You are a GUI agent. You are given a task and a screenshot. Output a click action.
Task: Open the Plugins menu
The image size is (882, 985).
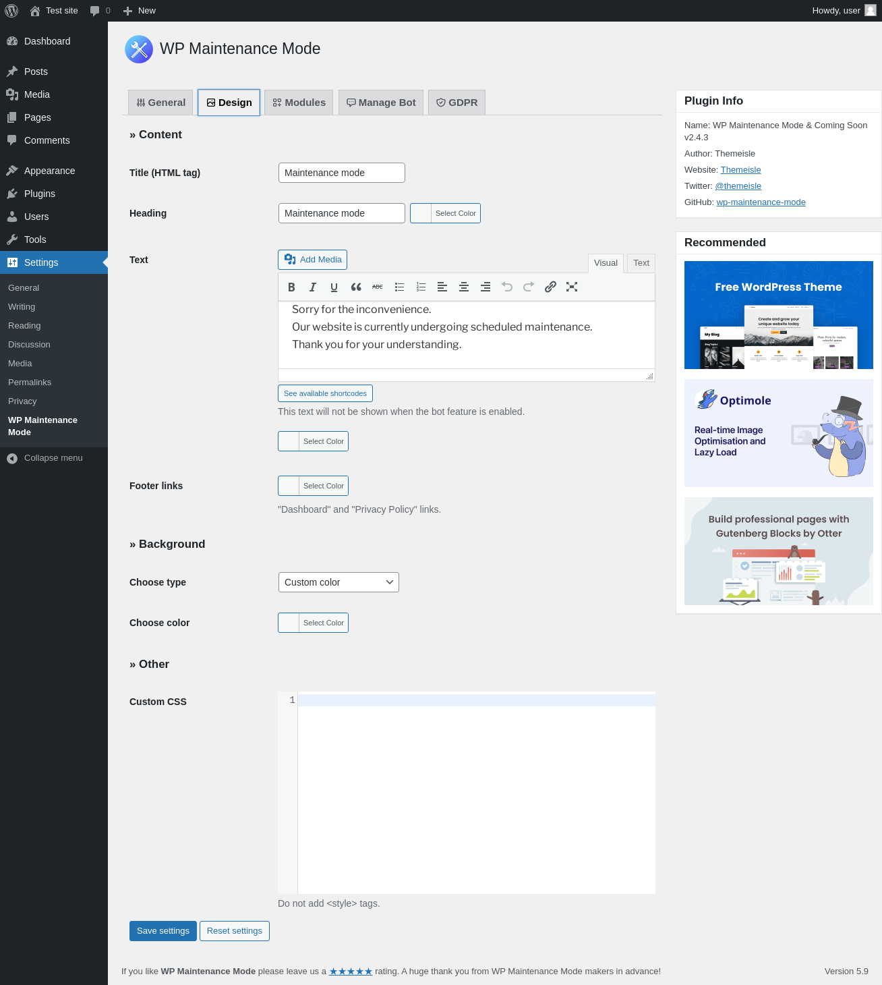tap(54, 194)
